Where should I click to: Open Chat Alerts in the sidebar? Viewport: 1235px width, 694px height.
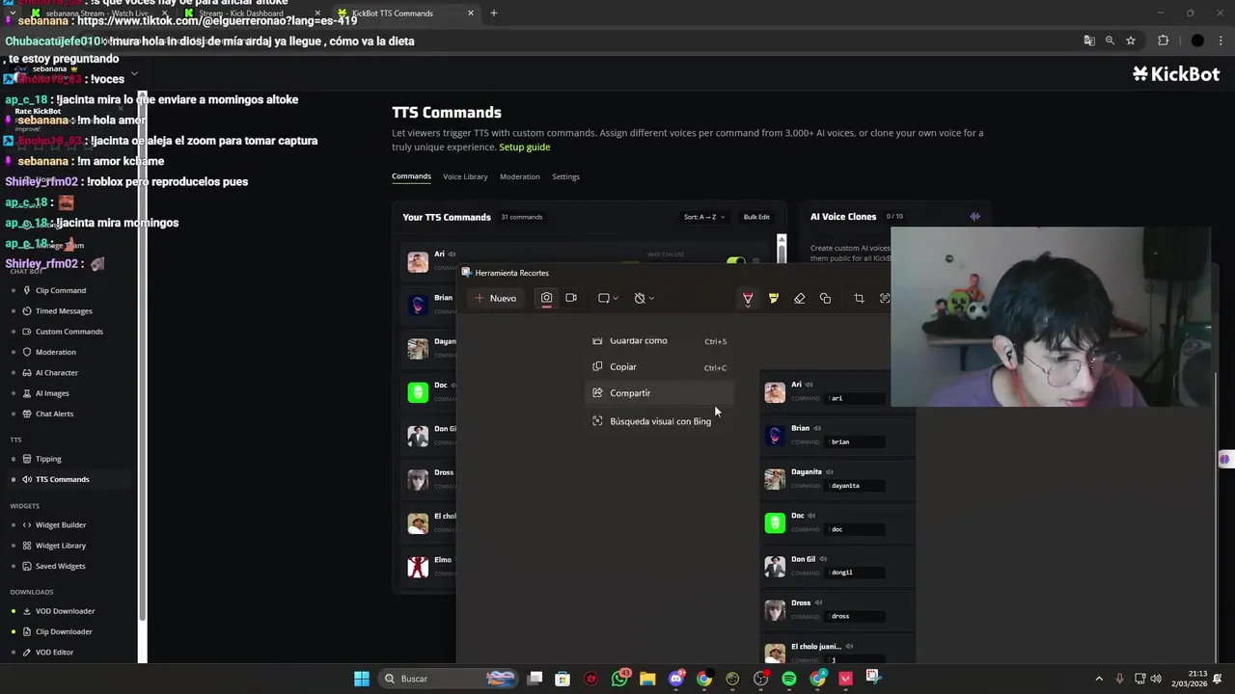[x=54, y=414]
